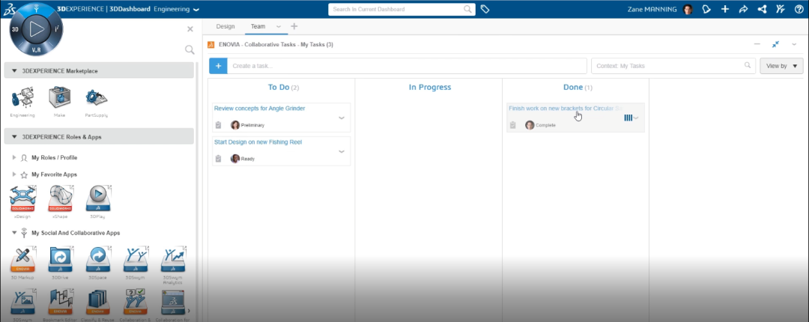Switch to the Team tab

pyautogui.click(x=258, y=26)
